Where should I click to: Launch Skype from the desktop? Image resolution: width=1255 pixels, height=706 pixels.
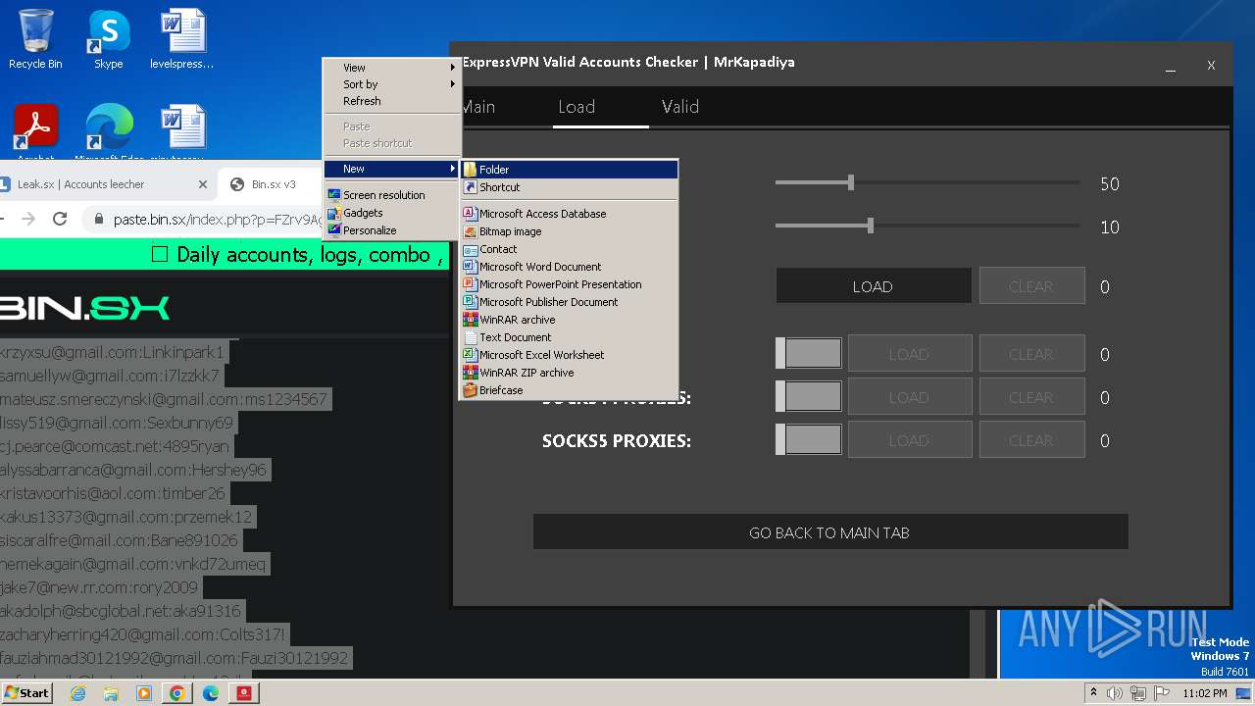[x=108, y=39]
